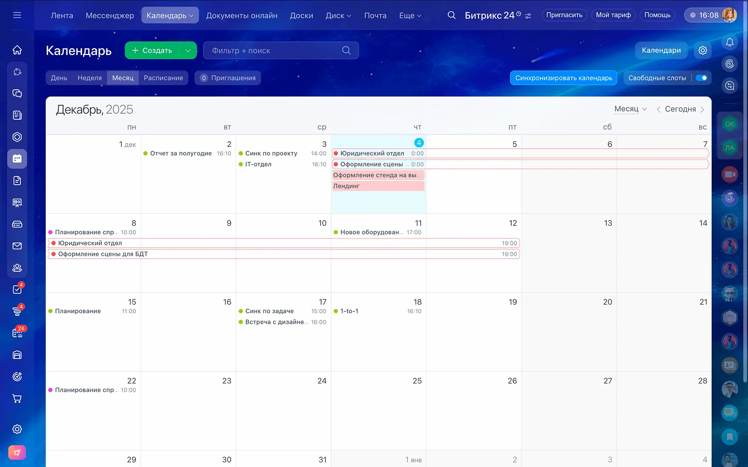The width and height of the screenshot is (748, 467).
Task: Open the Документы онлайн menu item
Action: [x=242, y=16]
